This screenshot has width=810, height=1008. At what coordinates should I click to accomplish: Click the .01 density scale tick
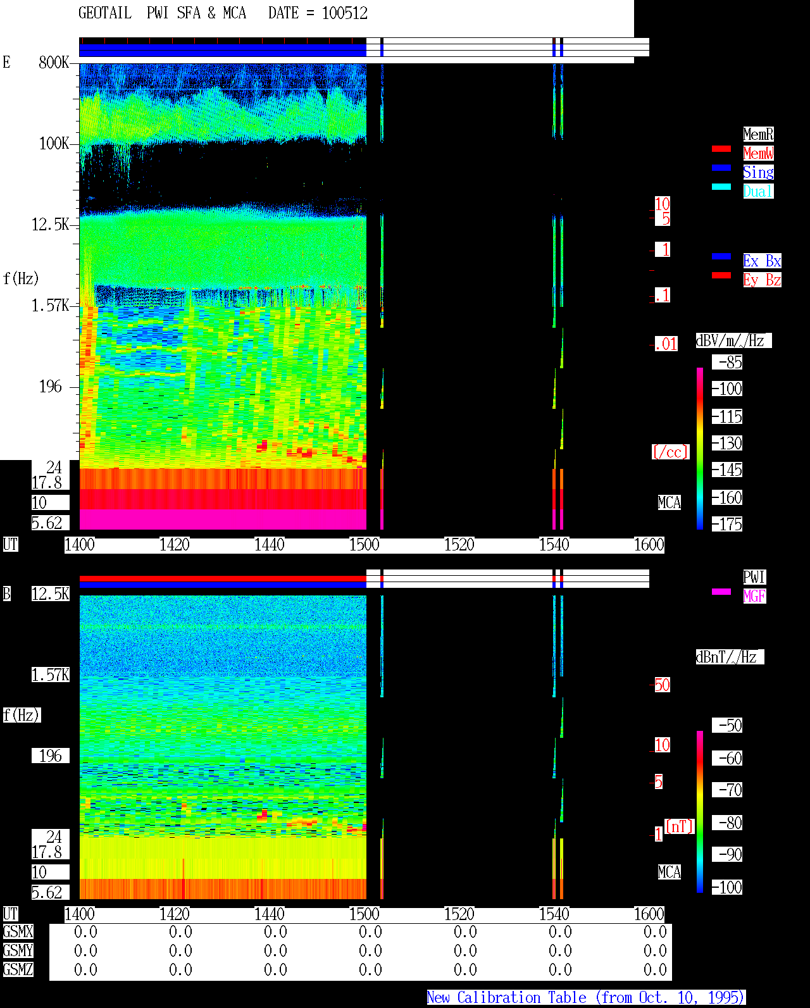click(666, 344)
